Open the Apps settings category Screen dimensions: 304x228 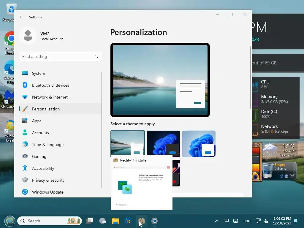(x=60, y=121)
